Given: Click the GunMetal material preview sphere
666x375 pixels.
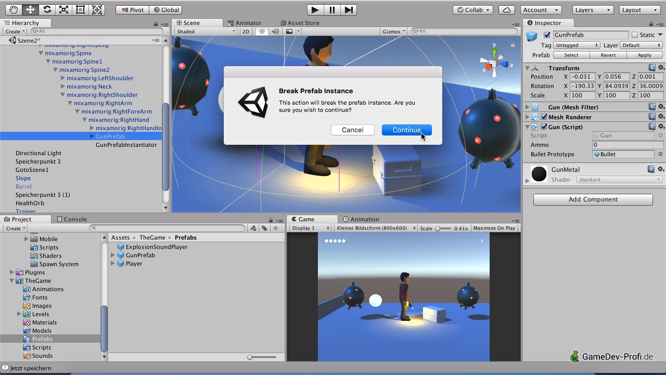Looking at the screenshot, I should coord(539,174).
